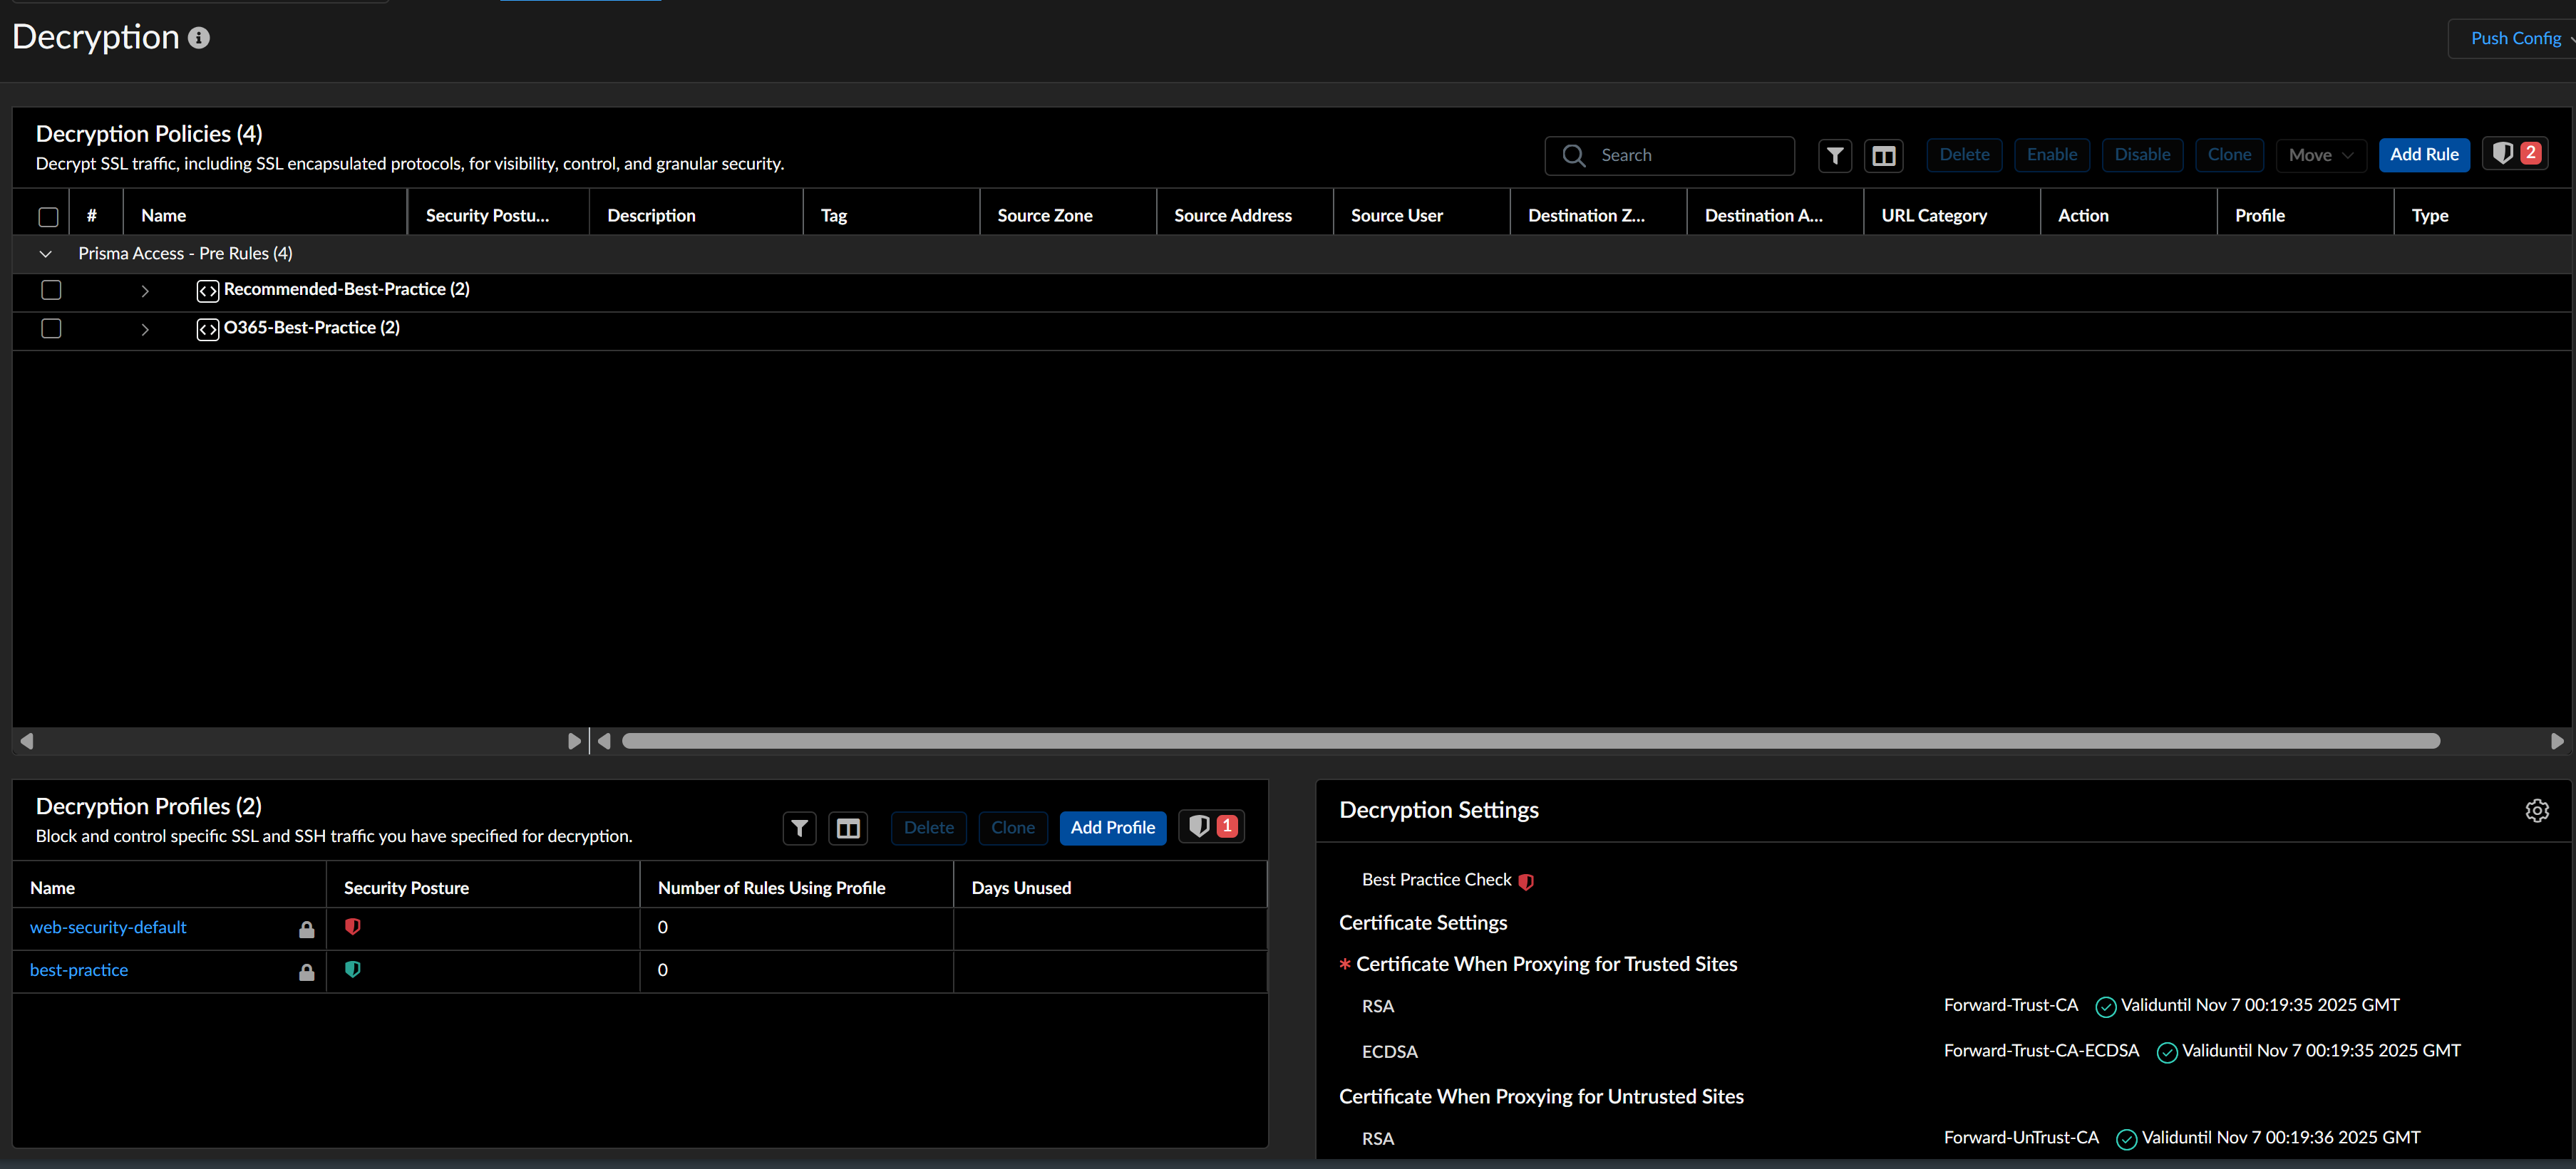Open profiles column chooser icon

pyautogui.click(x=848, y=827)
